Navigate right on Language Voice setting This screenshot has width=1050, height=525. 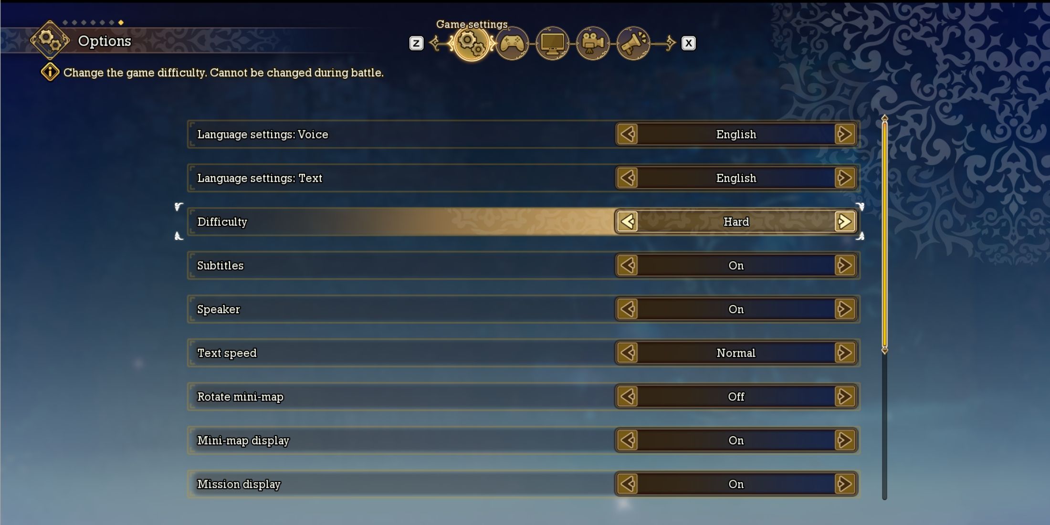click(845, 134)
